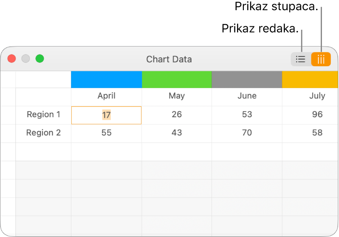
Task: Select the May column header cell
Action: click(177, 96)
